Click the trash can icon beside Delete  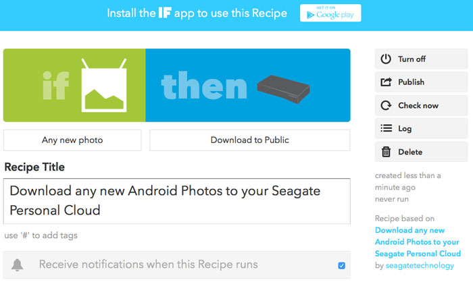point(386,152)
